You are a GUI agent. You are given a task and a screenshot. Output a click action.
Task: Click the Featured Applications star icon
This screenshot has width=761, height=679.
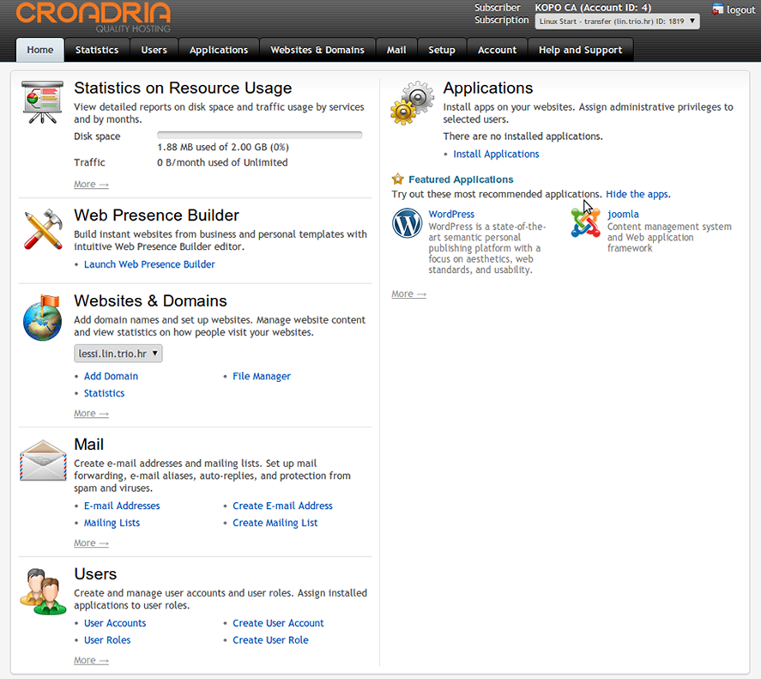[x=397, y=179]
